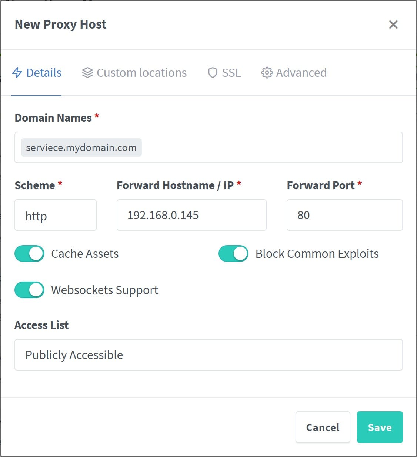417x457 pixels.
Task: Click the lightning bolt Details icon
Action: 17,73
